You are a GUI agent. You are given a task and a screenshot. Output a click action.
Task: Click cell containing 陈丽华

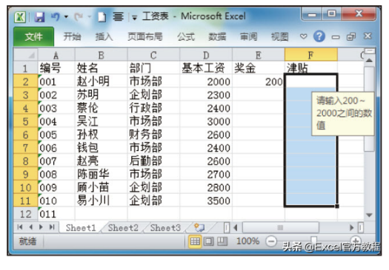pos(102,174)
